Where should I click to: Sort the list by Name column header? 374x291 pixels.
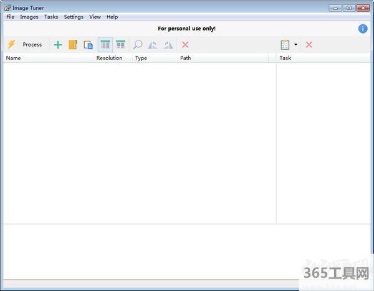tap(14, 58)
